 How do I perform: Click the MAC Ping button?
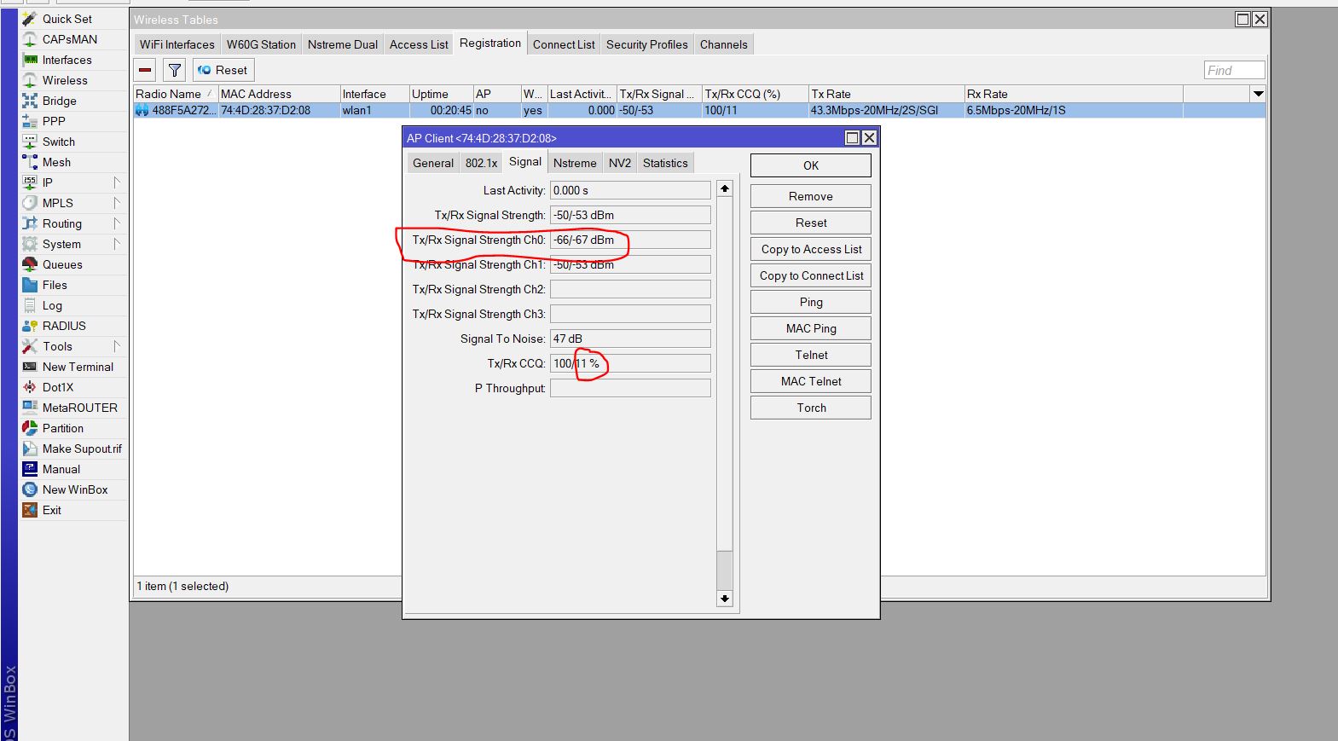(x=811, y=328)
